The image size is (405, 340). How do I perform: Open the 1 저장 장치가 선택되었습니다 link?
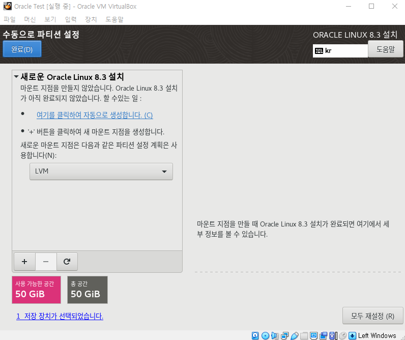[60, 316]
